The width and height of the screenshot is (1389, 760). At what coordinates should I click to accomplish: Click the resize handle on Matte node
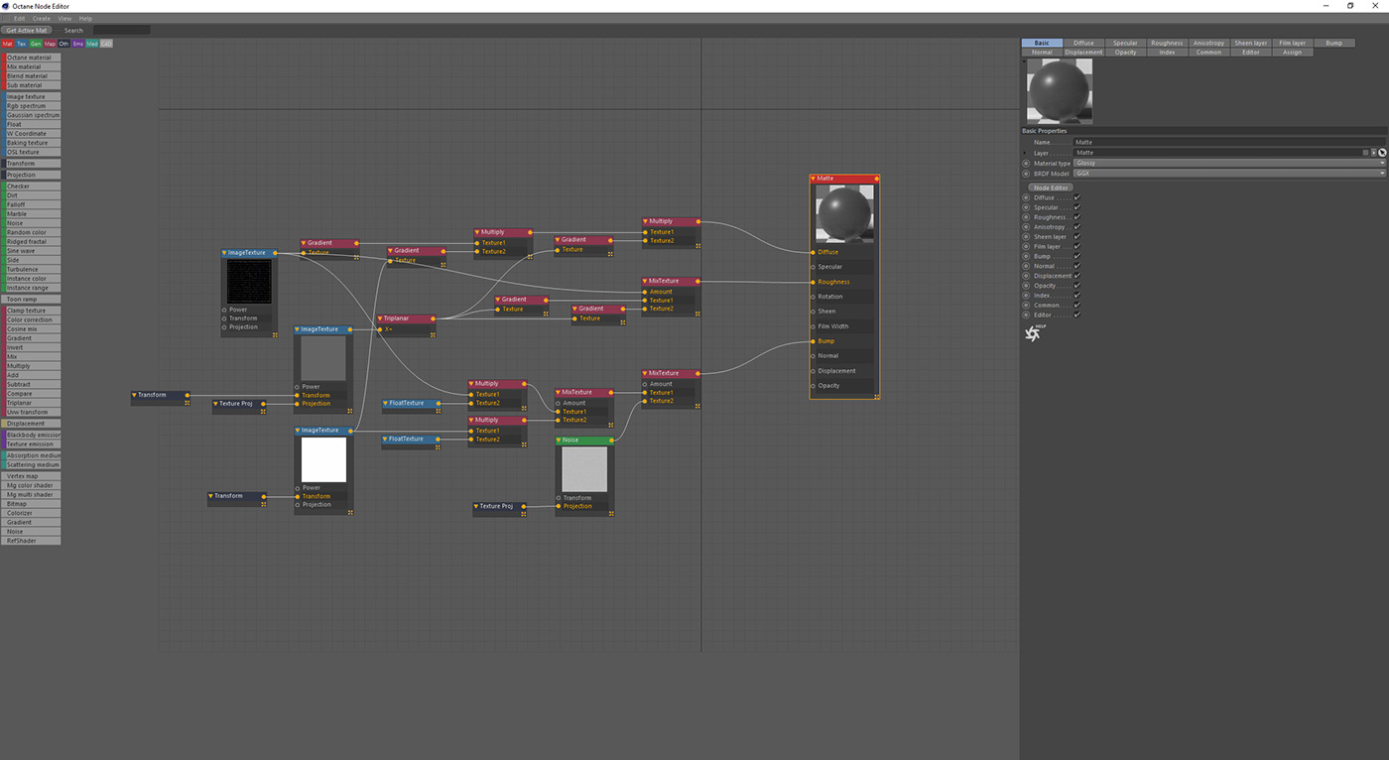pyautogui.click(x=877, y=396)
